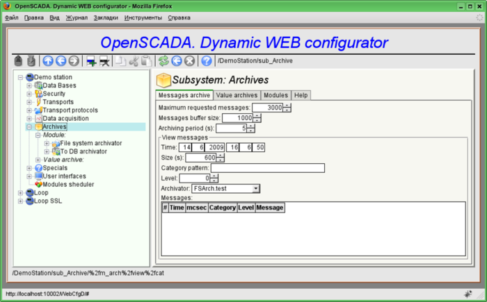Click the Delete item icon with black cross
Image resolution: width=487 pixels, height=302 pixels.
coord(104,61)
